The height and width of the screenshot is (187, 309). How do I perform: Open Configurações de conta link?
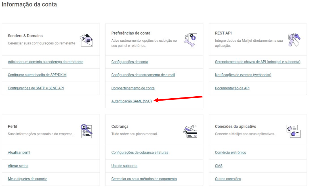coord(130,62)
